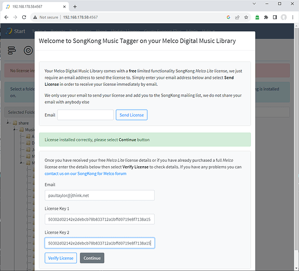Open a new browser tab

point(75,7)
